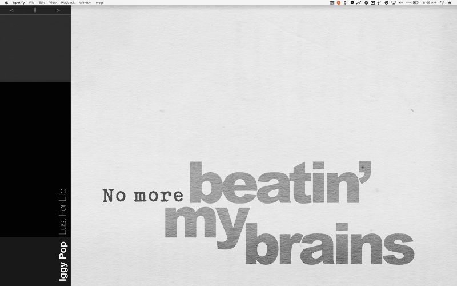Skip to the previous track
Screen dimensions: 457x286
tap(12, 10)
